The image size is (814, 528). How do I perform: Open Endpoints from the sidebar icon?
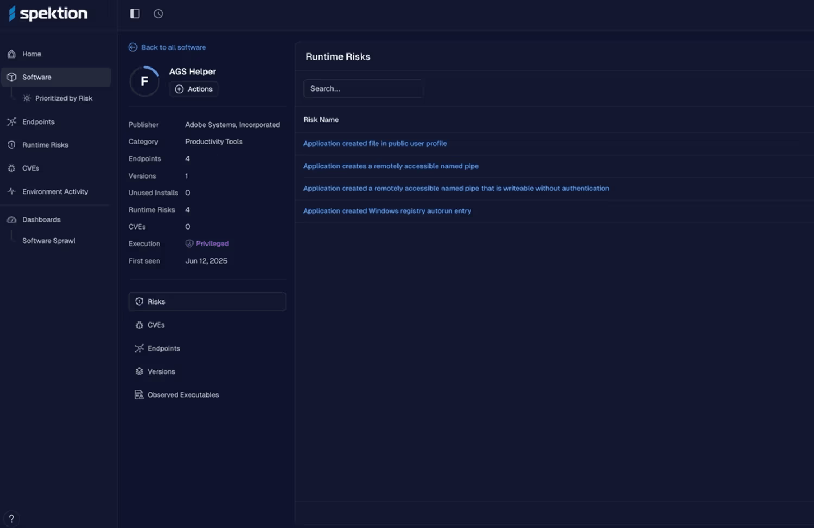[11, 121]
